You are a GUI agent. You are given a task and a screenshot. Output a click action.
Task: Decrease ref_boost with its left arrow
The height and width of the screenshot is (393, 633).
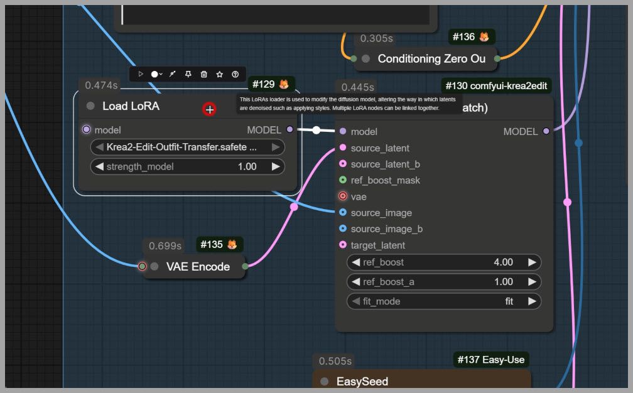(x=355, y=262)
